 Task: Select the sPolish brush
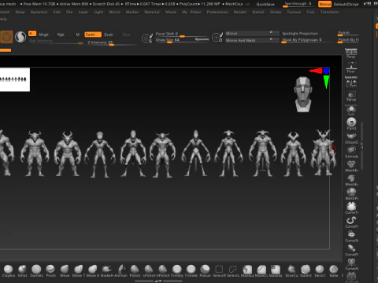pos(149,270)
